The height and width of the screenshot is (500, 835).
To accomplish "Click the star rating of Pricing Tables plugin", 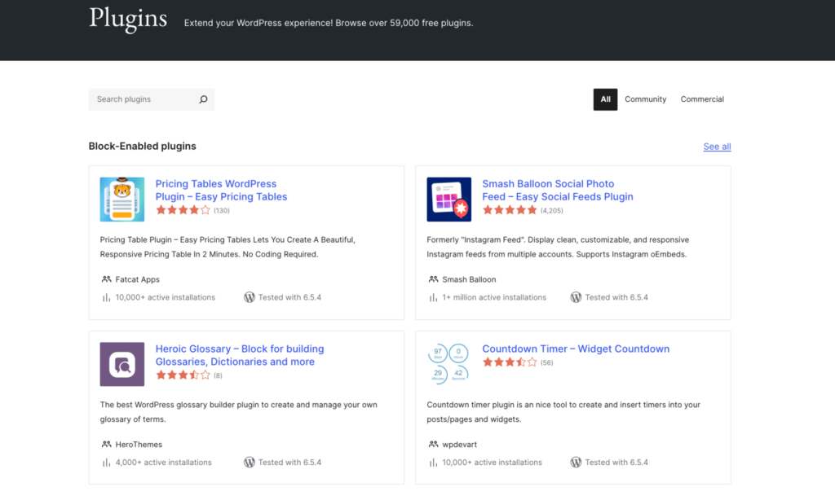I will pos(183,210).
